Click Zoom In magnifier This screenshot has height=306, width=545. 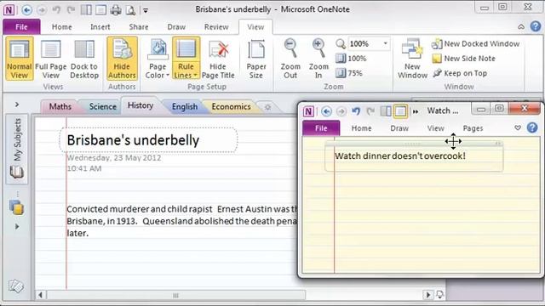pos(318,59)
